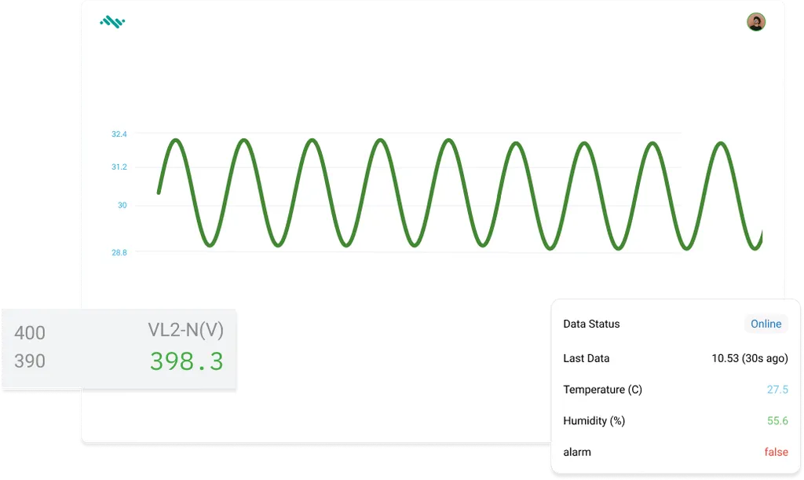
Task: Click the 400 scale value
Action: (30, 333)
